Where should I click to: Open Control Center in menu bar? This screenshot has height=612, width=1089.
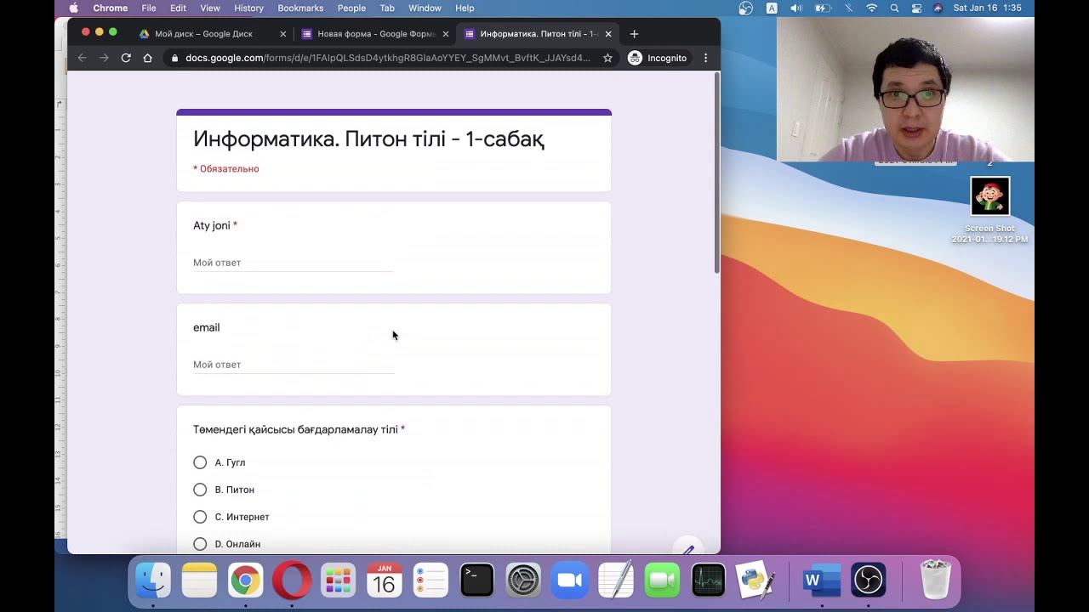point(916,8)
